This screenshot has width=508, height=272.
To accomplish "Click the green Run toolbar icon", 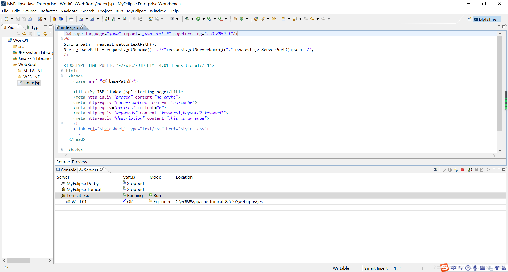I will coord(198,19).
